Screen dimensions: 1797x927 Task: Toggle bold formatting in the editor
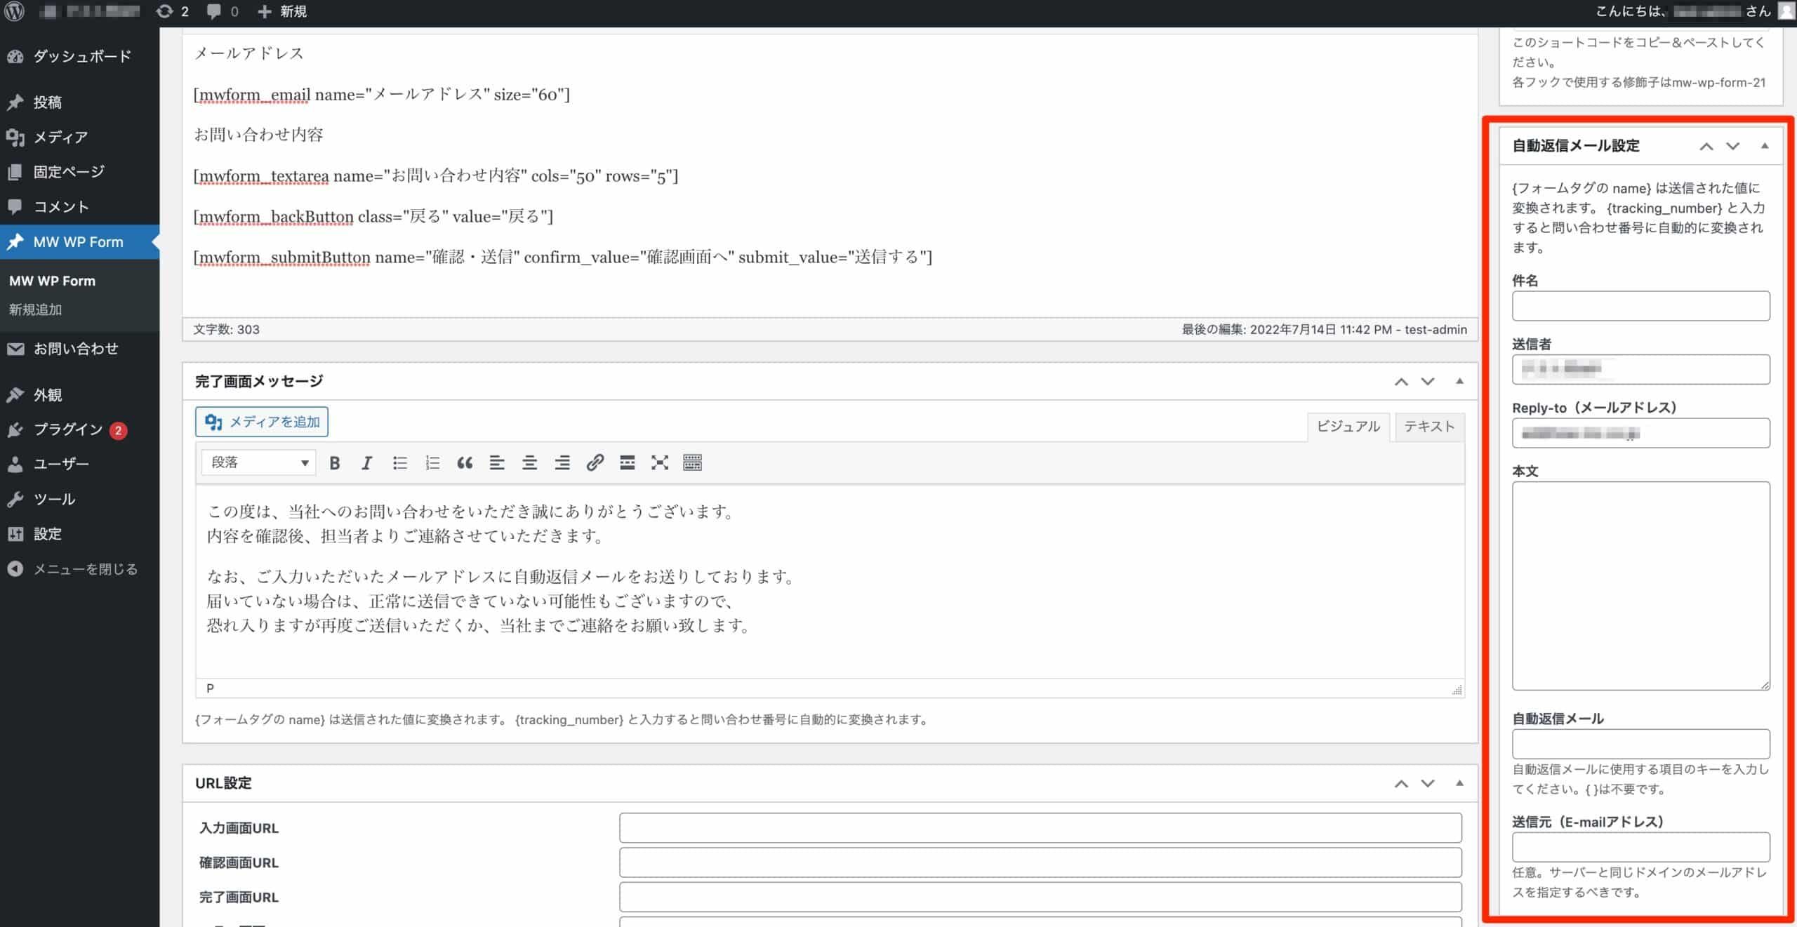coord(336,462)
